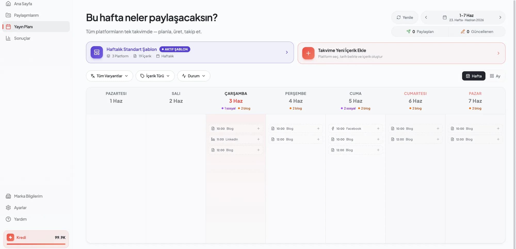Add content to Wednesday 11:00 LinkedIn slot

click(258, 139)
